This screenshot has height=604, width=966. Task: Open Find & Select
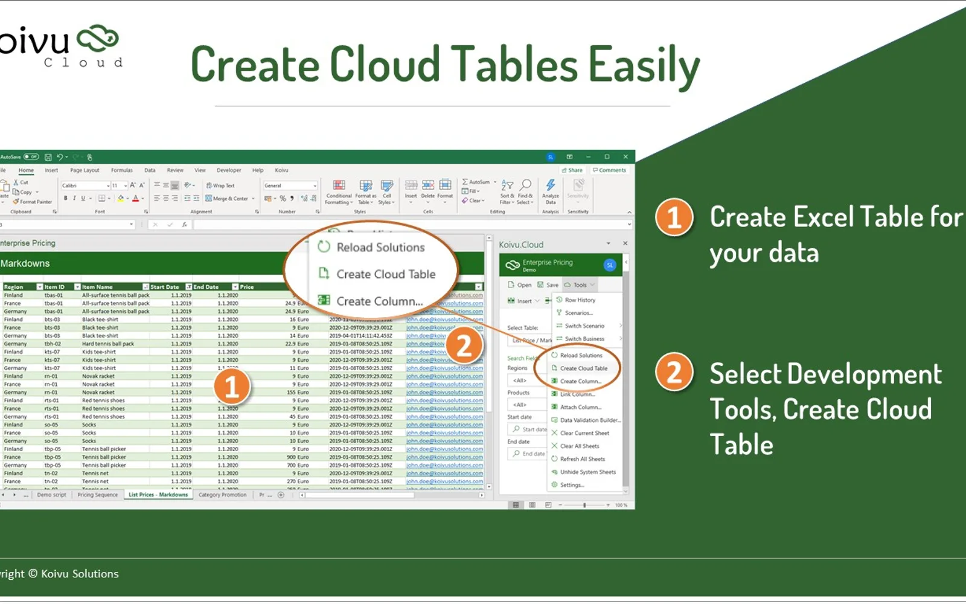click(525, 192)
